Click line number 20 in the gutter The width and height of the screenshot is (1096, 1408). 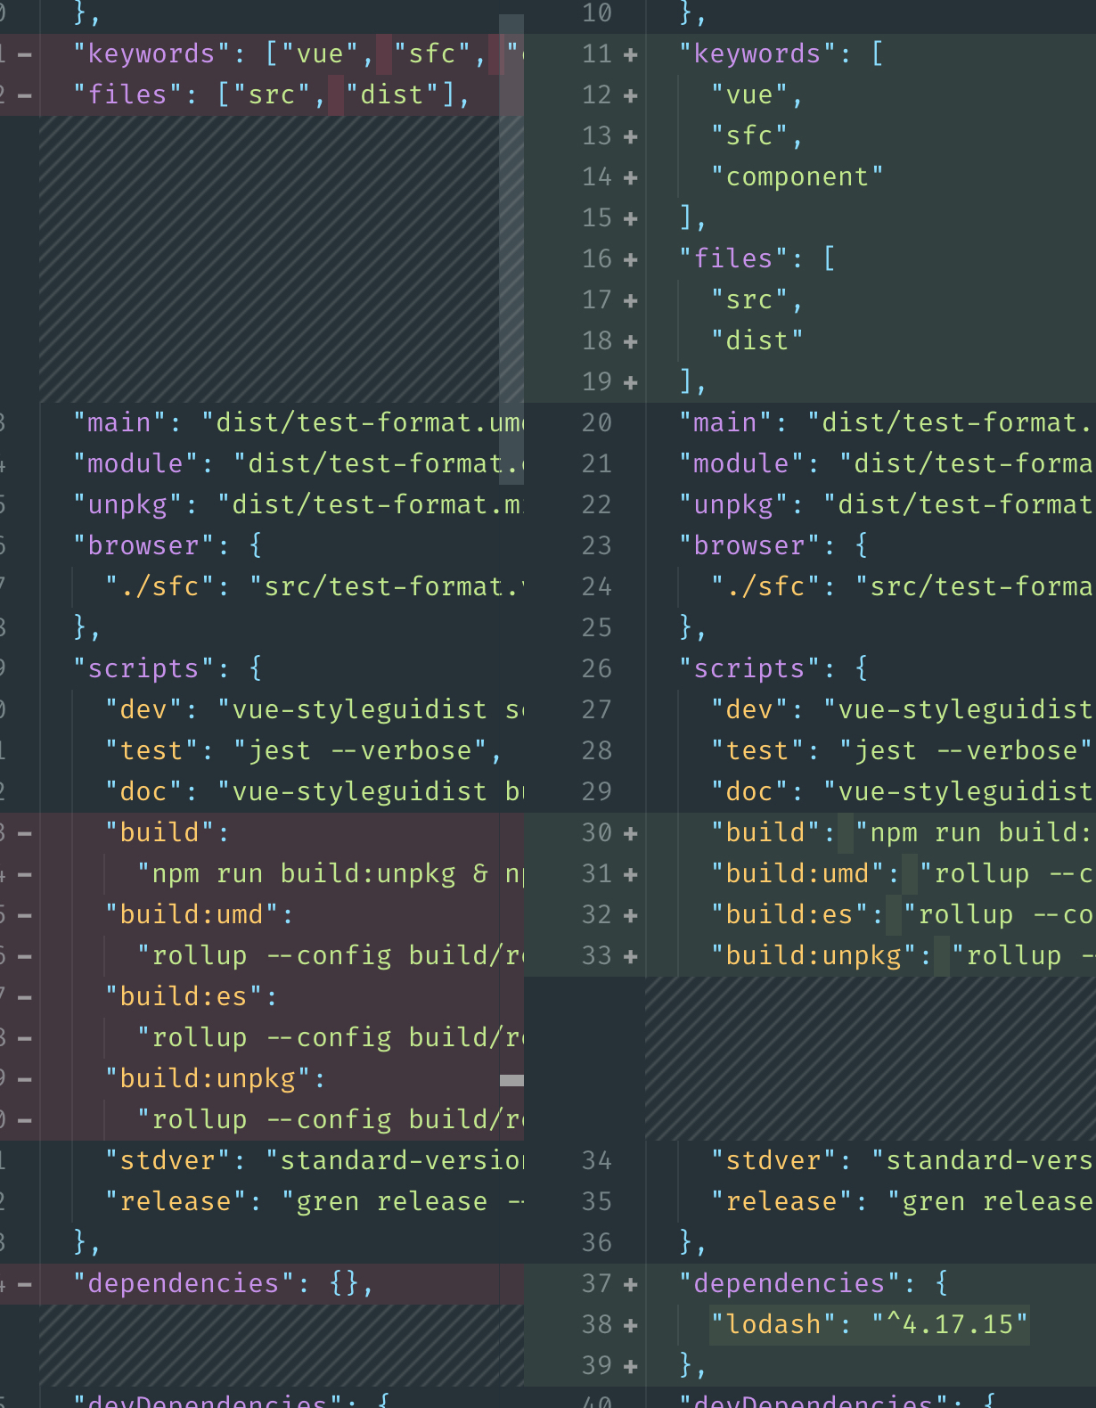[597, 422]
